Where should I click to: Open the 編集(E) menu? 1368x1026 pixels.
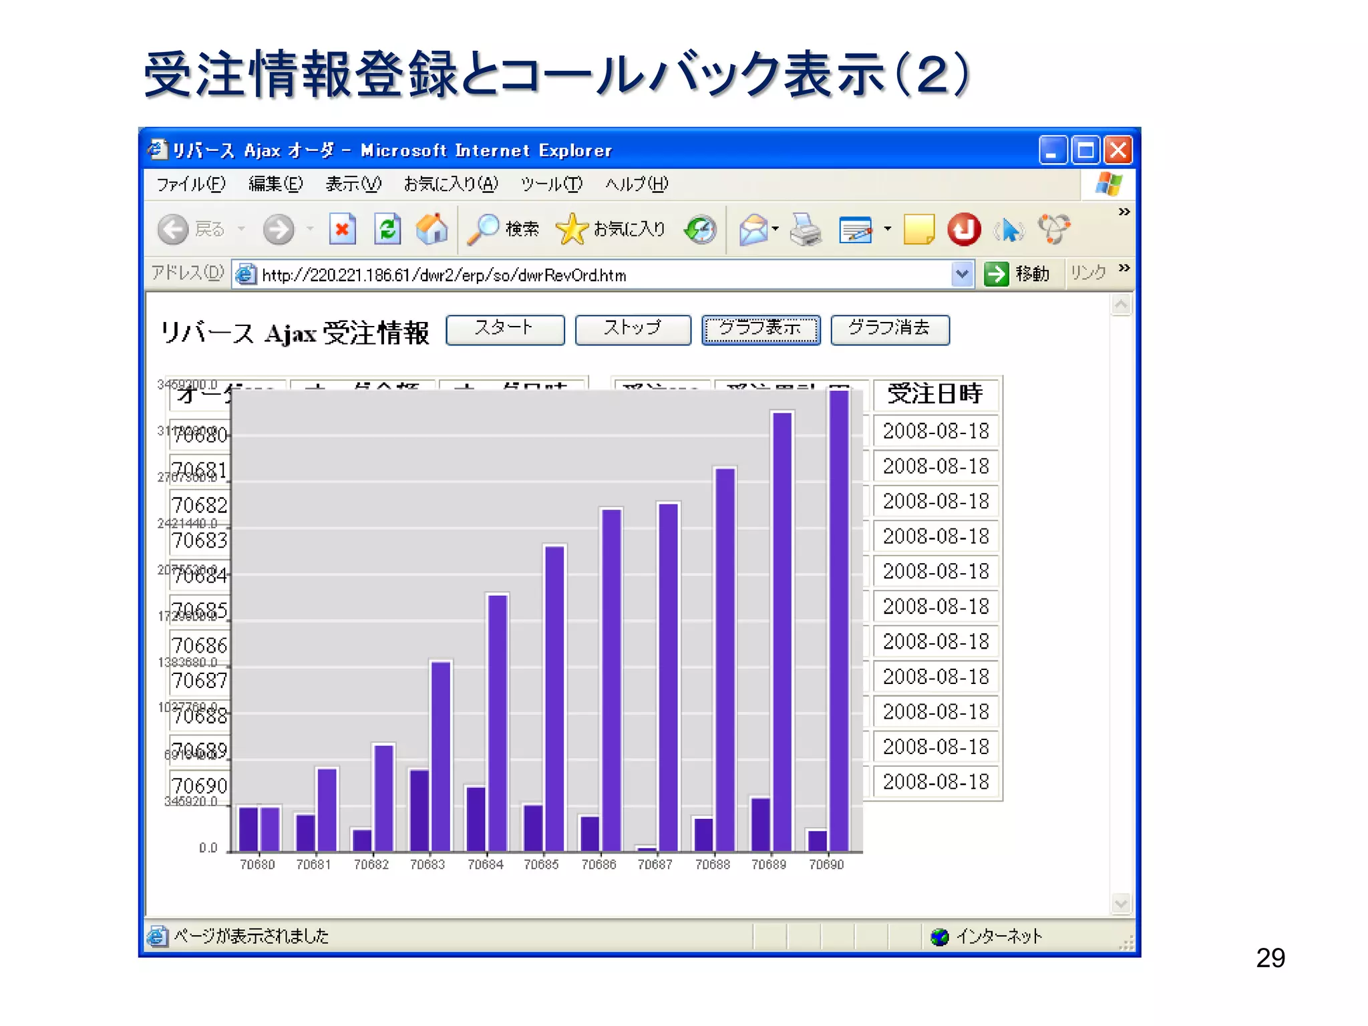click(275, 184)
